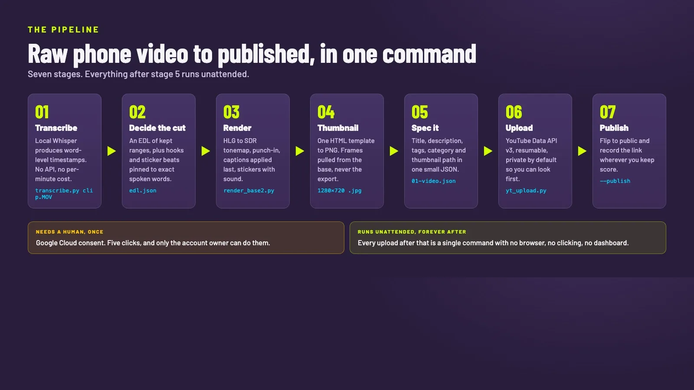The height and width of the screenshot is (390, 694).
Task: Click the 'Title, description, tags, category' description
Action: click(439, 155)
